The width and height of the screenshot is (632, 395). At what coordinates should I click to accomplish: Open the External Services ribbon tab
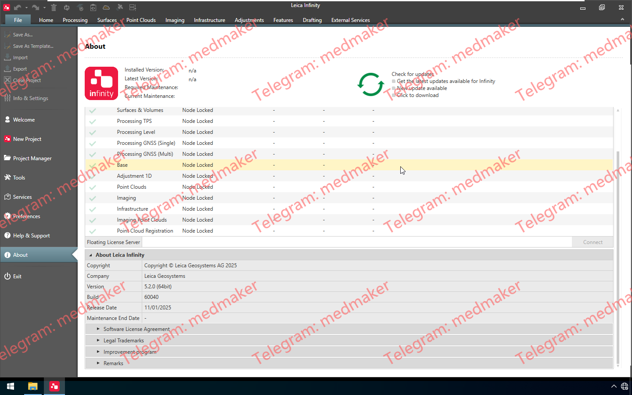click(x=350, y=20)
